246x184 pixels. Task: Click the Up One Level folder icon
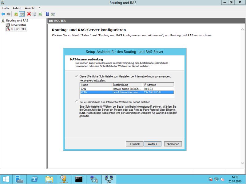coord(16,14)
